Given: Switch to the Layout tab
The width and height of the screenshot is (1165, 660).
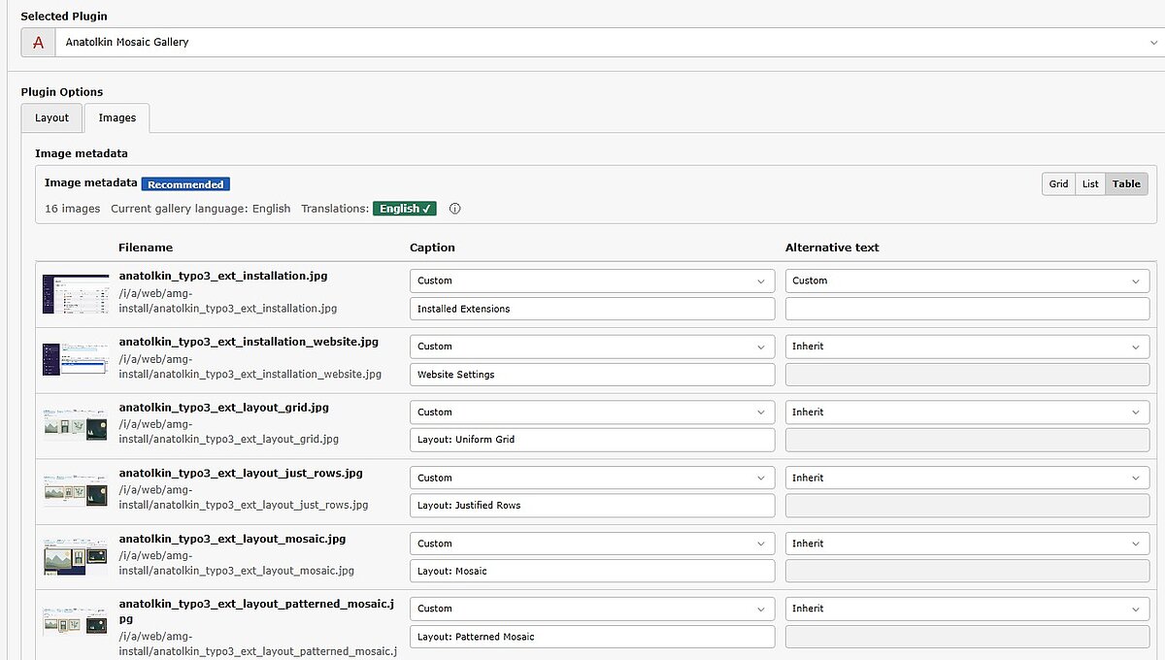Looking at the screenshot, I should [x=52, y=117].
